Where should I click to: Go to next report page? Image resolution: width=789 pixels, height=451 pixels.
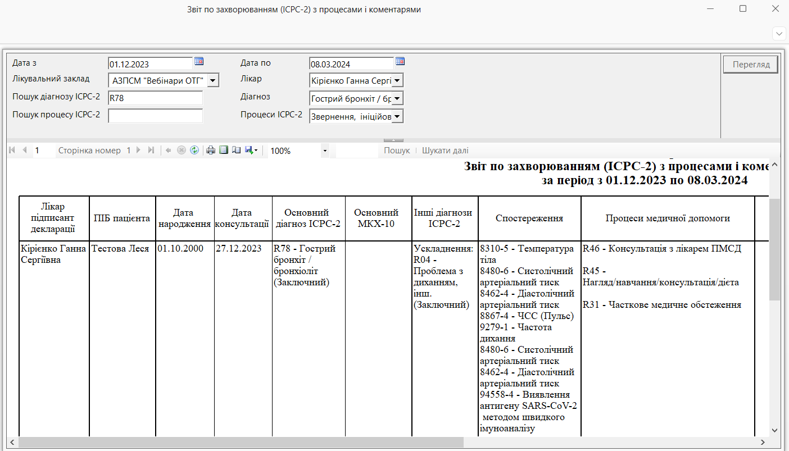pos(139,151)
